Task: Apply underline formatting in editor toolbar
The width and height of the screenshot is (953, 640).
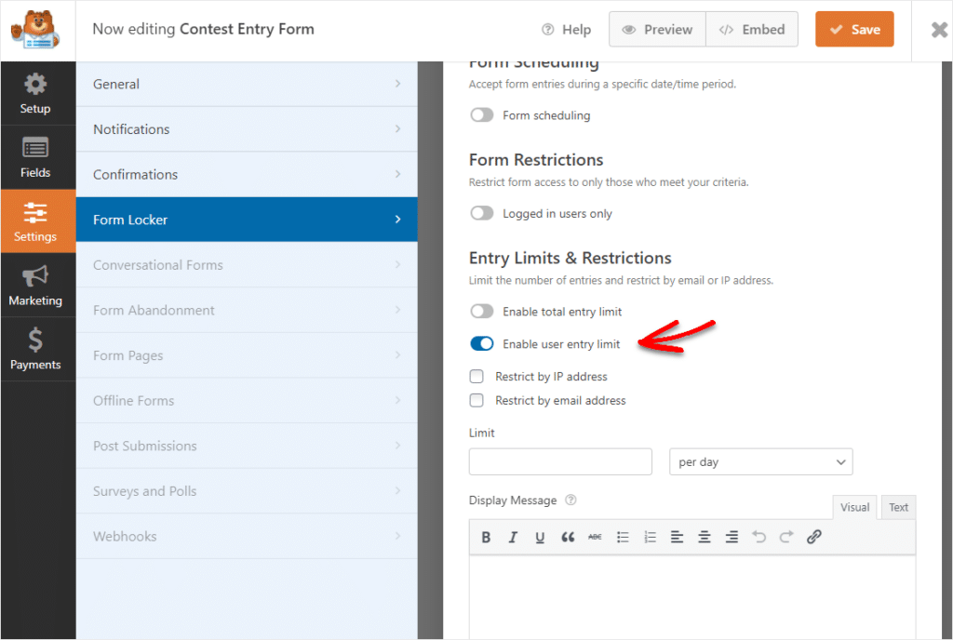Action: [540, 537]
